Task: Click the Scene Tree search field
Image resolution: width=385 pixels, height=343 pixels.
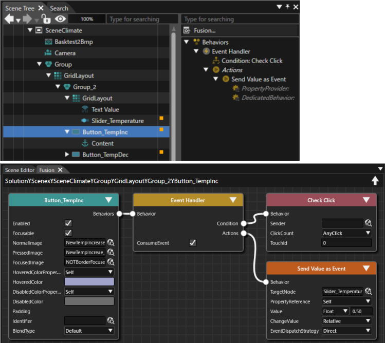Action: coord(142,19)
